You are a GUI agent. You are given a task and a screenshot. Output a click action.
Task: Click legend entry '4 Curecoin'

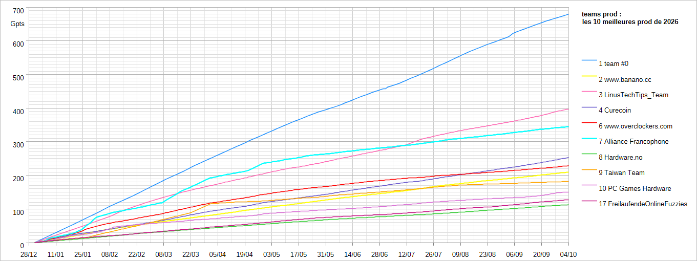[x=615, y=111]
